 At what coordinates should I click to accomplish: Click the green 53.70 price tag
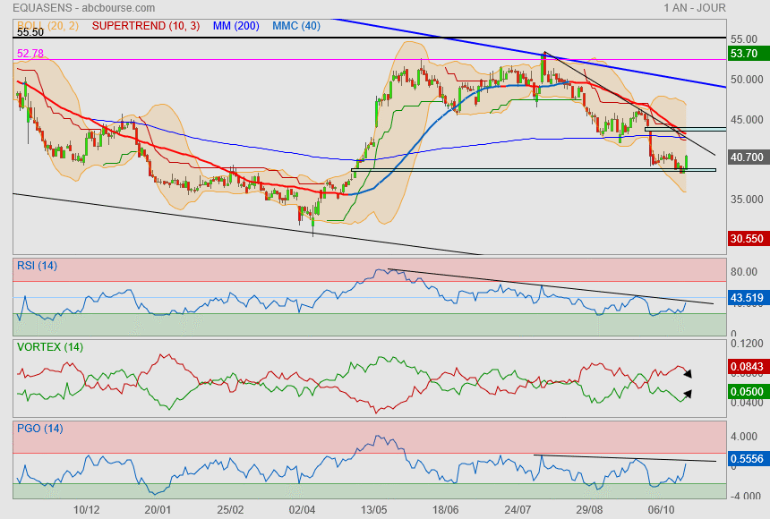pos(747,55)
